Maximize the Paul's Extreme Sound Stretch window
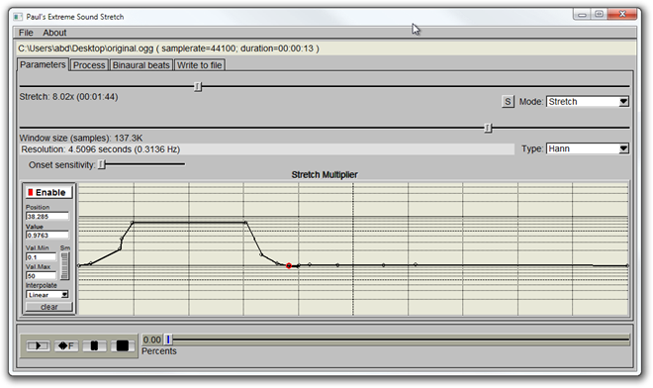Image resolution: width=653 pixels, height=388 pixels. point(599,15)
